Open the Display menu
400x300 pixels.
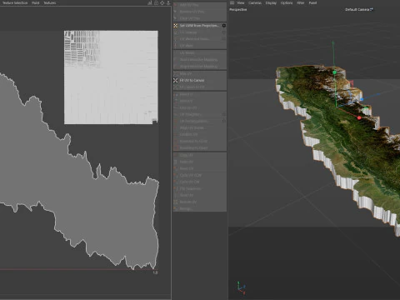(271, 2)
